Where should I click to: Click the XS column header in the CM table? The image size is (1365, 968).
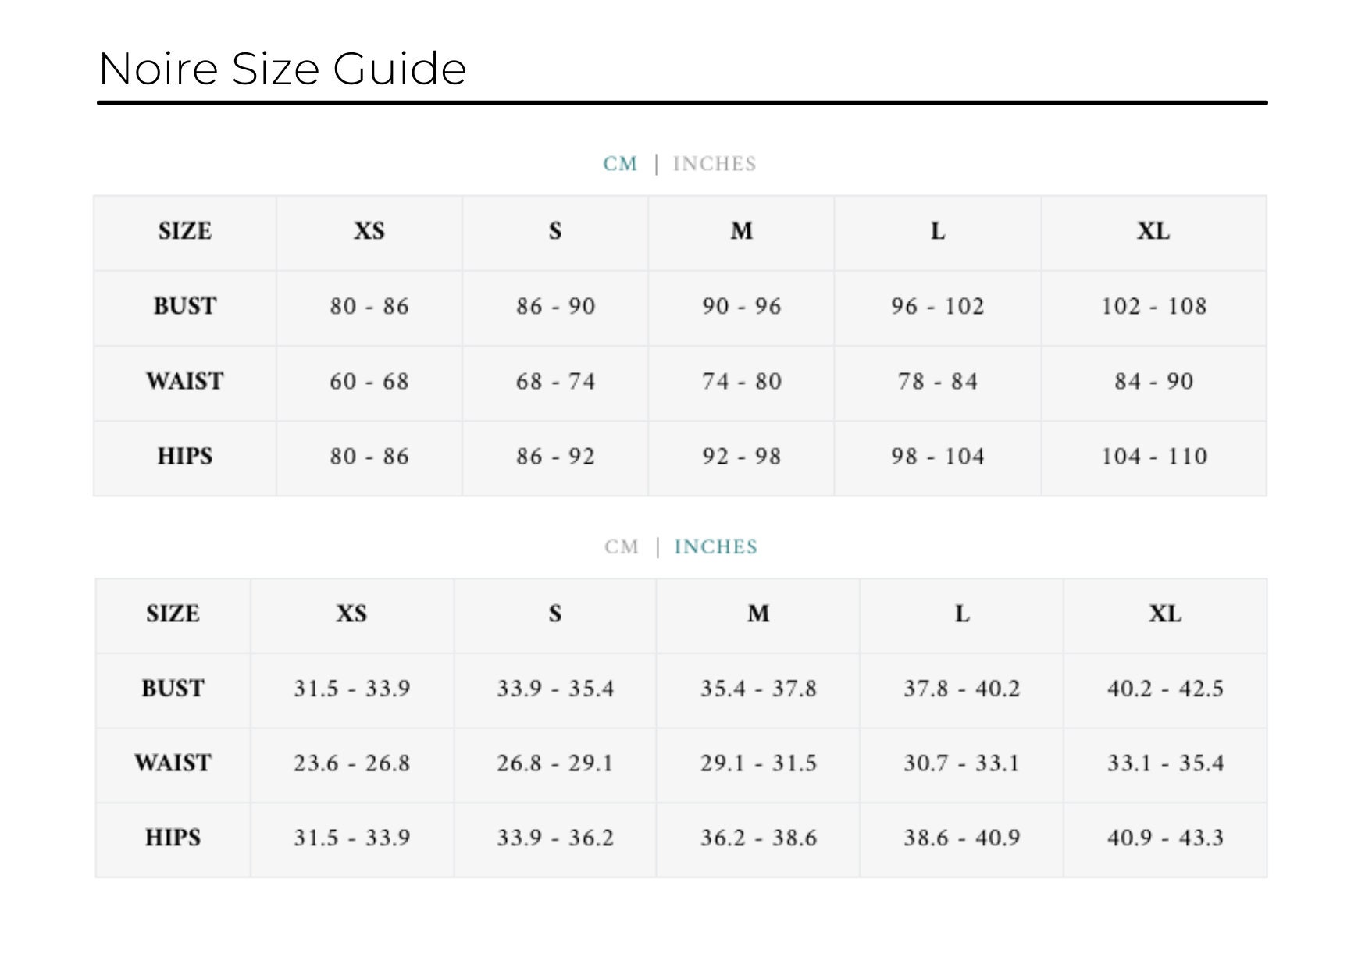tap(369, 232)
